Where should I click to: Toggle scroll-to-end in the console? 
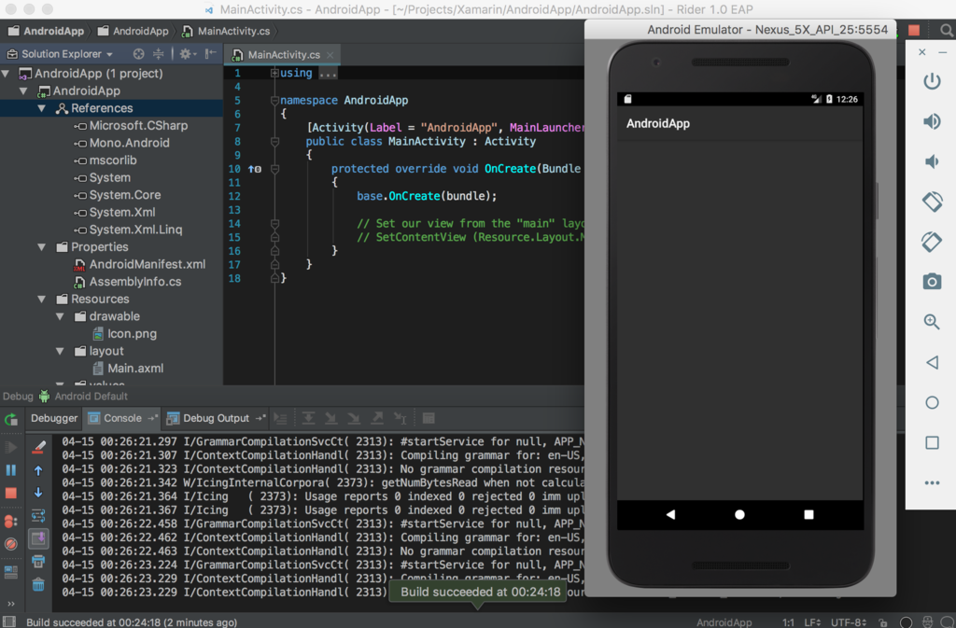click(38, 538)
